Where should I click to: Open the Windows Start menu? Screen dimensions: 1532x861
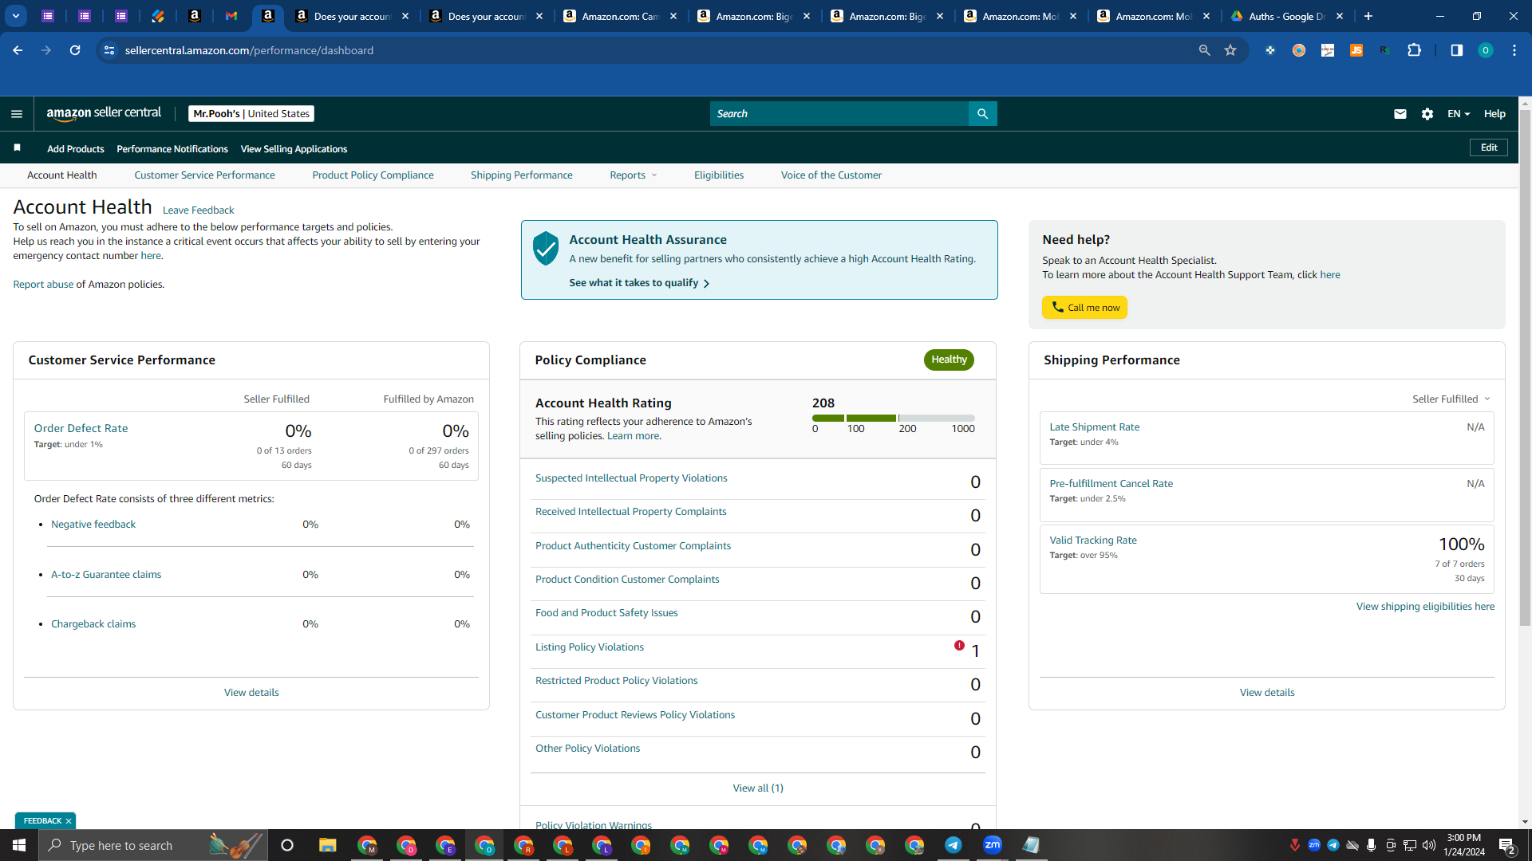(19, 845)
